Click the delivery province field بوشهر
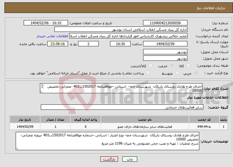The image size is (233, 167). (165, 52)
